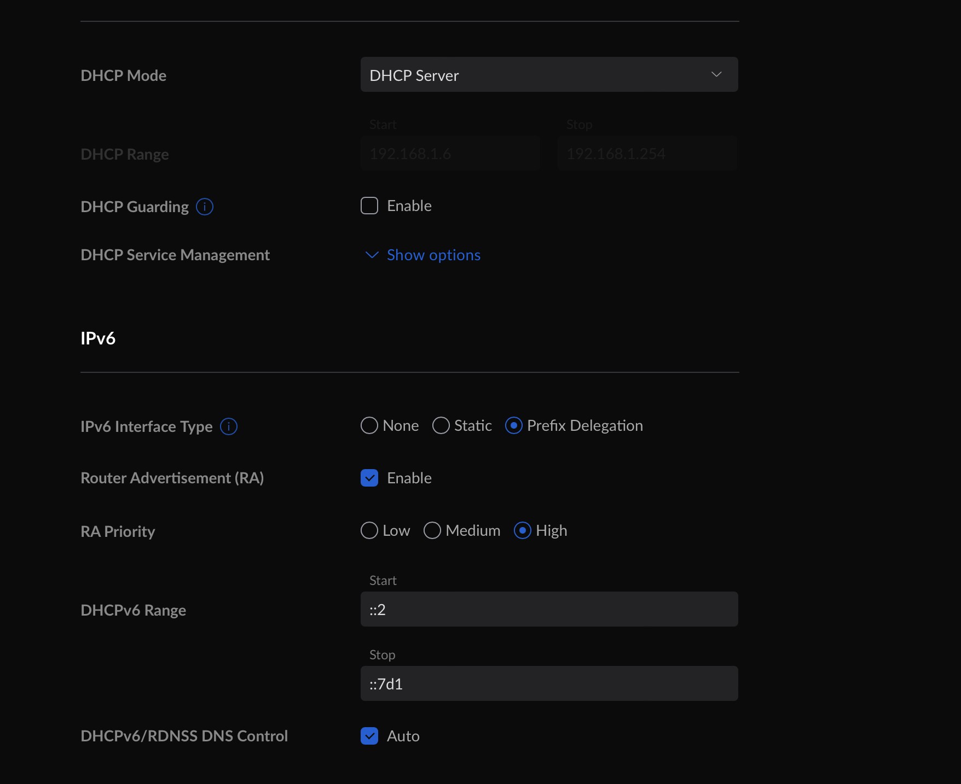Click the Enable label for Router Advertisement
The image size is (961, 784).
[409, 478]
